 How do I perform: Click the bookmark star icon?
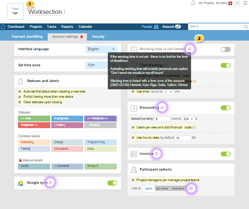237,3
